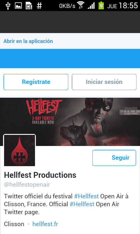
Task: Follow Hellfest Productions with Seguir button
Action: 114,158
